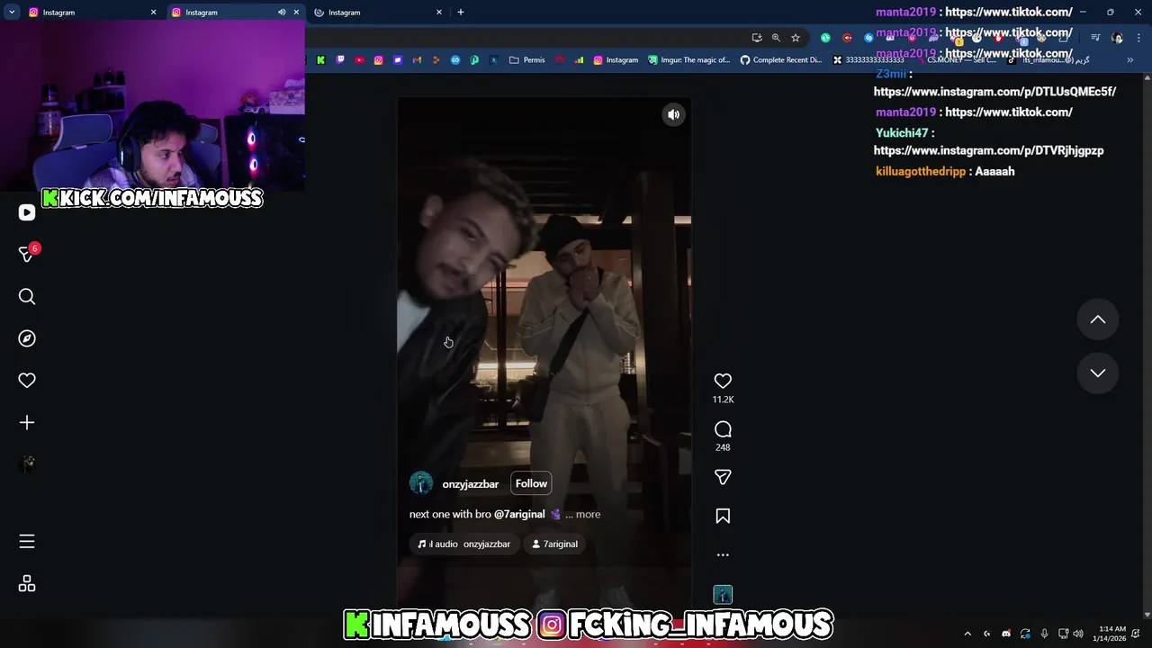Open Instagram search magnifier in sidebar
Screen dimensions: 1152x648
(x=27, y=296)
